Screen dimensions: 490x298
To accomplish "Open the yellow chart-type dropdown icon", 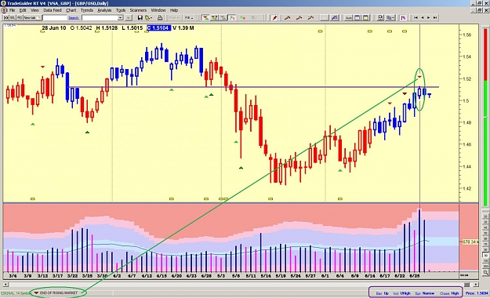I will pyautogui.click(x=149, y=18).
